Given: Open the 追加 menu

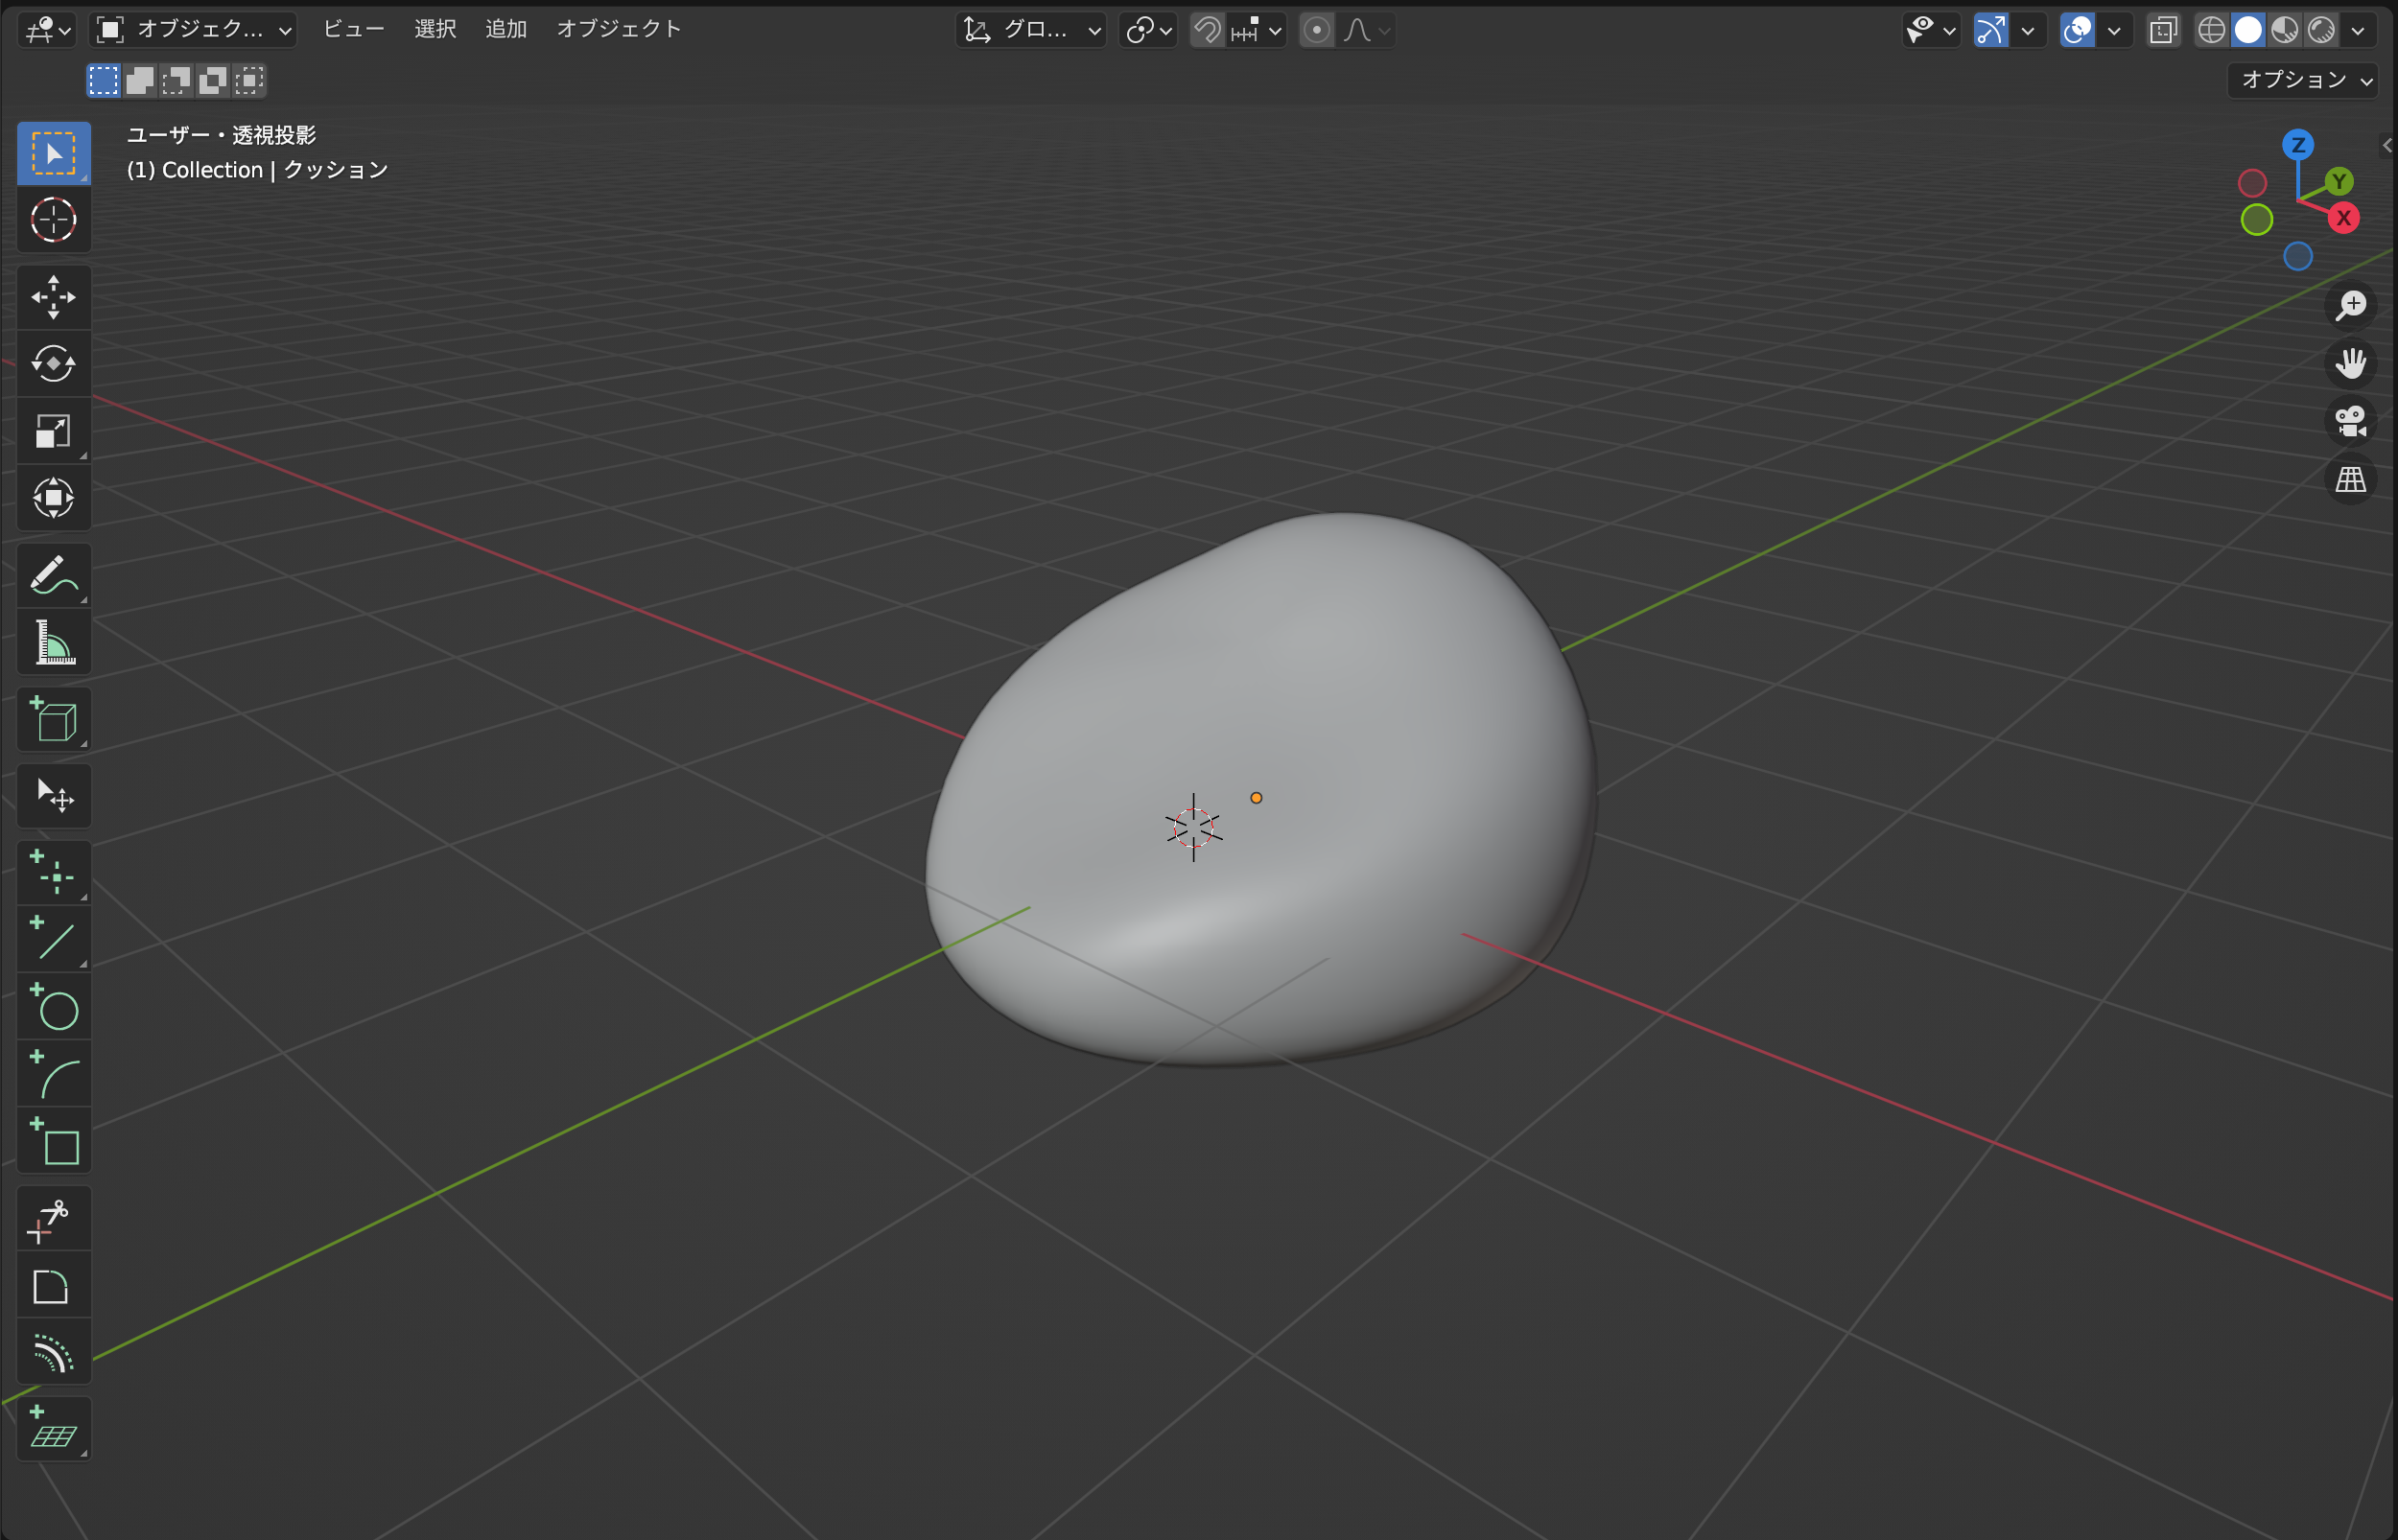Looking at the screenshot, I should (x=506, y=30).
